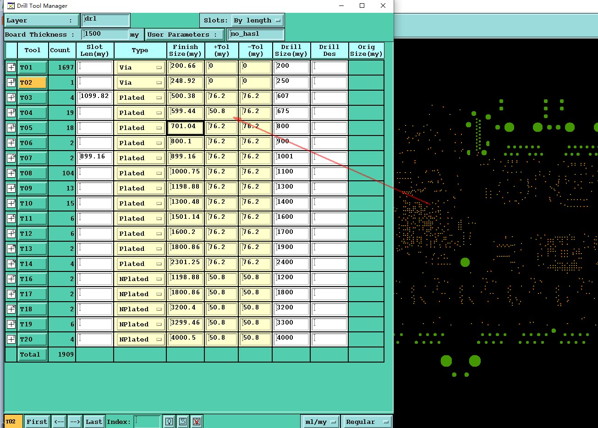Select the T04 tool button
Screen dimensions: 598x428
point(32,113)
